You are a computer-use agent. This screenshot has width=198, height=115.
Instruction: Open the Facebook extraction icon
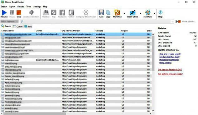click(x=62, y=12)
